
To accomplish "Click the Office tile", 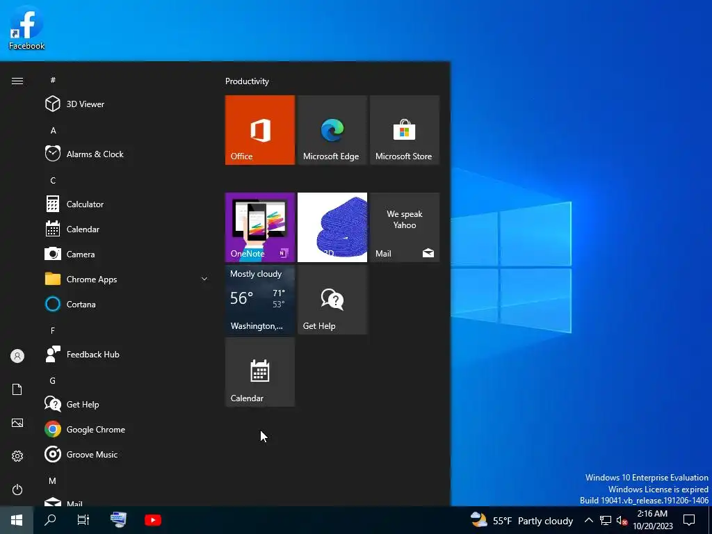I will [x=260, y=130].
